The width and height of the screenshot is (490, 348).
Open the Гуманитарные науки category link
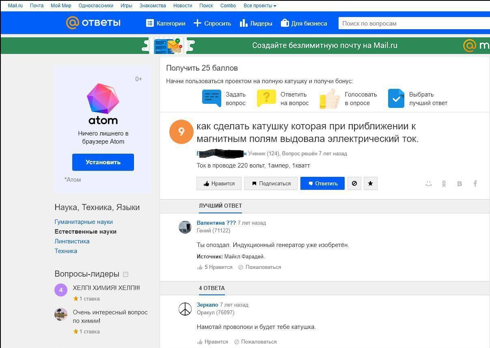(x=84, y=222)
